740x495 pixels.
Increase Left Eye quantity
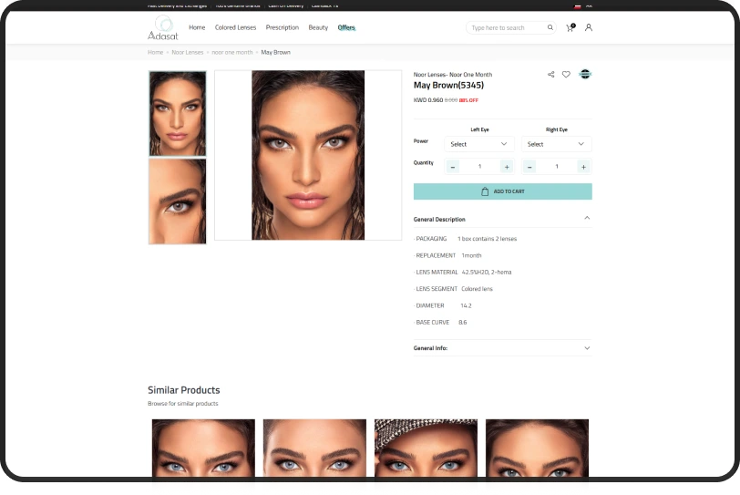coord(507,167)
